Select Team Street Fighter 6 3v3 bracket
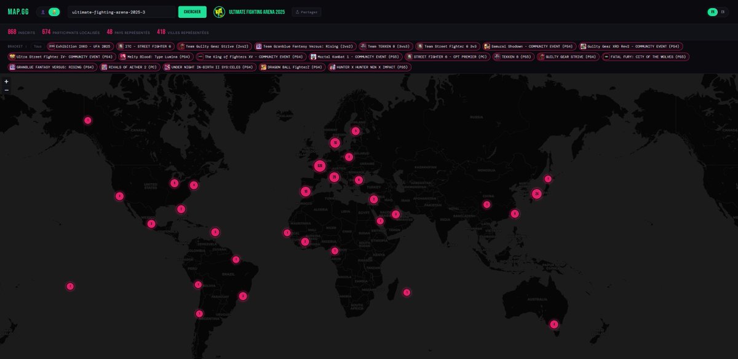Screen dimensions: 738x359 (448, 46)
